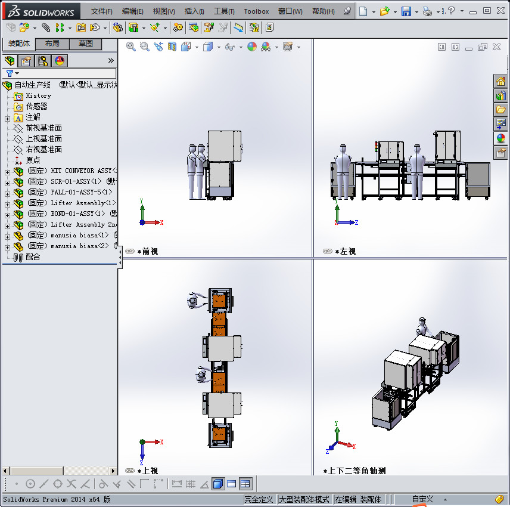Open the 文件(F) menu
The width and height of the screenshot is (510, 507).
click(102, 11)
